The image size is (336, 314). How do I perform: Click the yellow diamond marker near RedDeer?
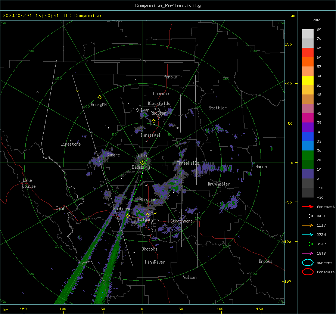(x=153, y=121)
